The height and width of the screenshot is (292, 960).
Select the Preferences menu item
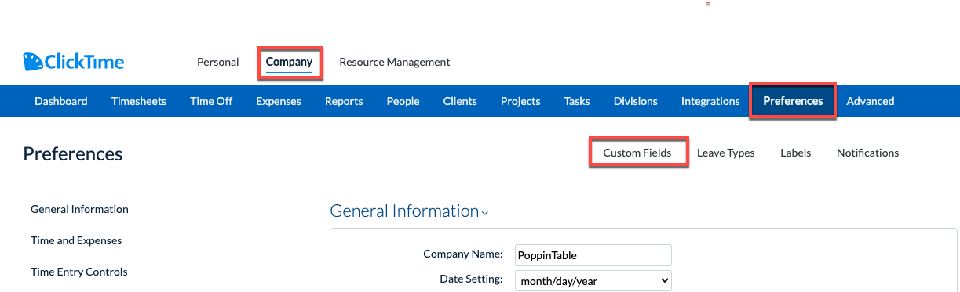[793, 101]
